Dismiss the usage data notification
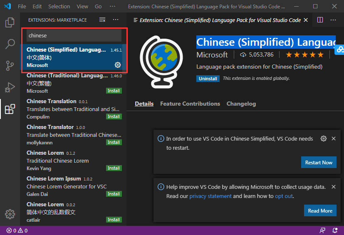The height and width of the screenshot is (235, 344). [334, 187]
